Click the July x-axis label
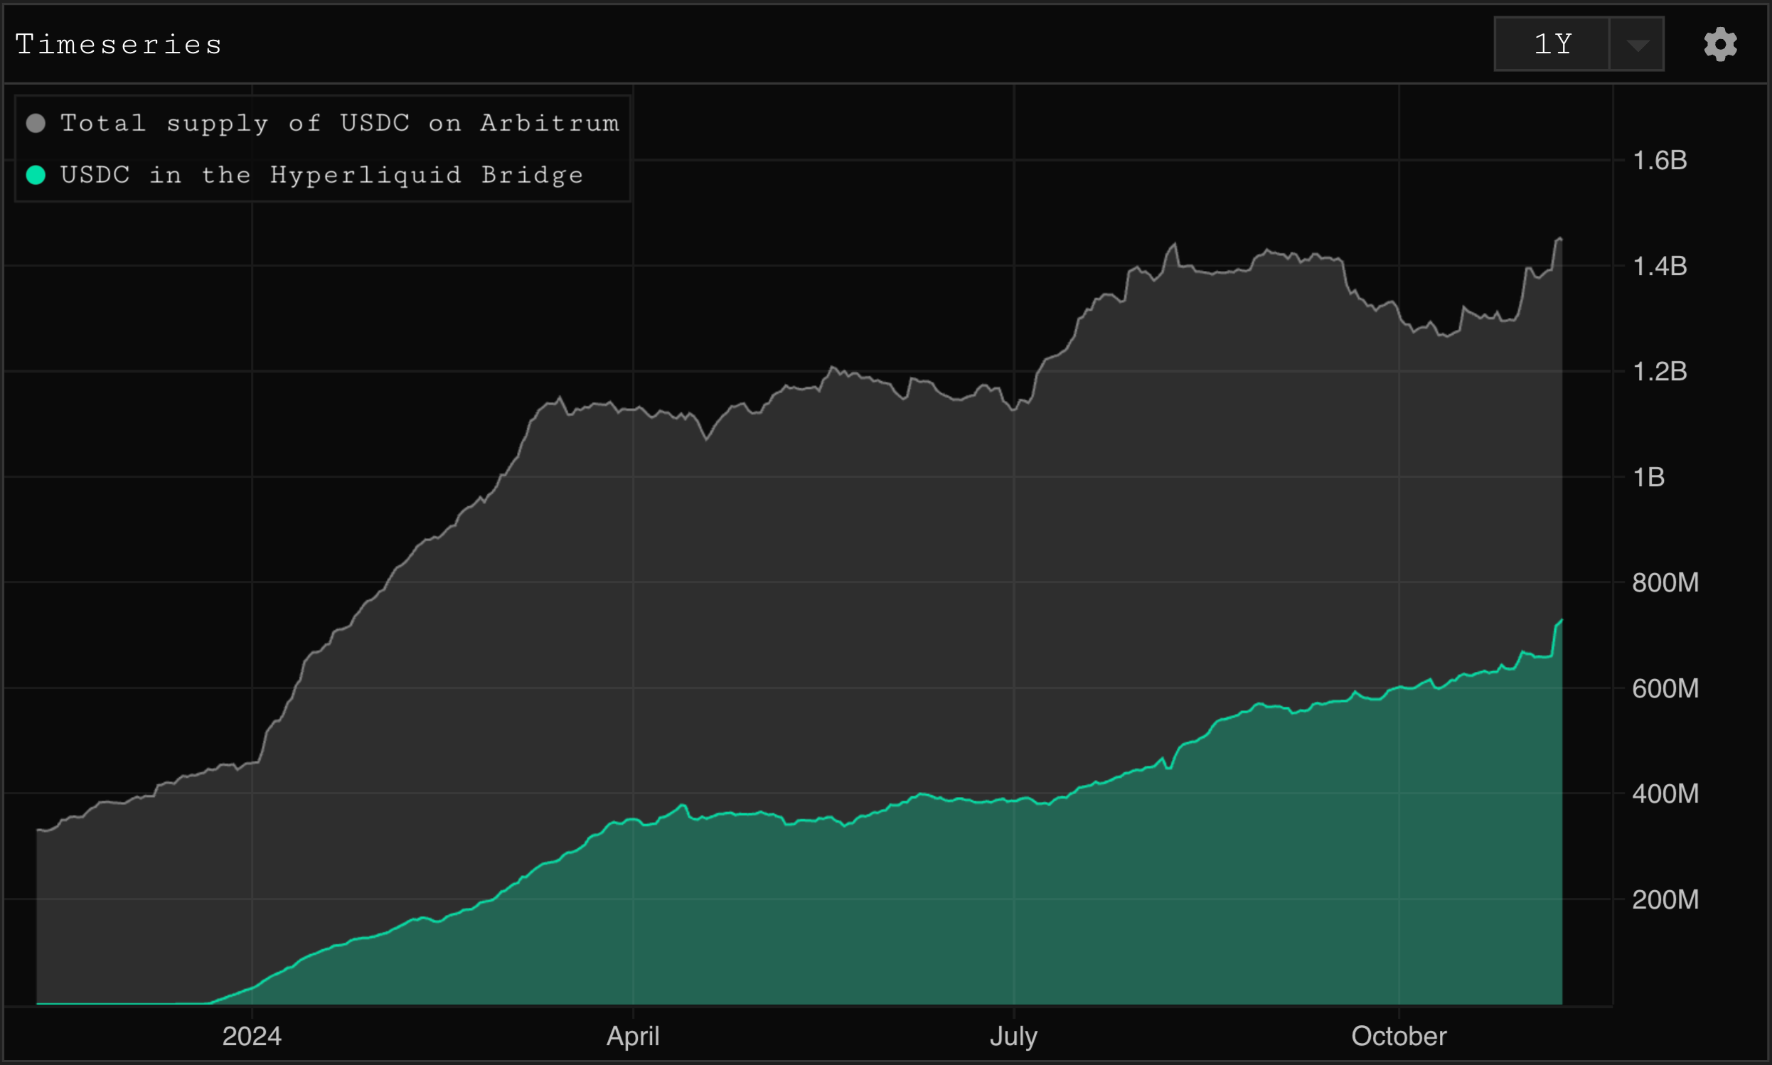 1013,1036
